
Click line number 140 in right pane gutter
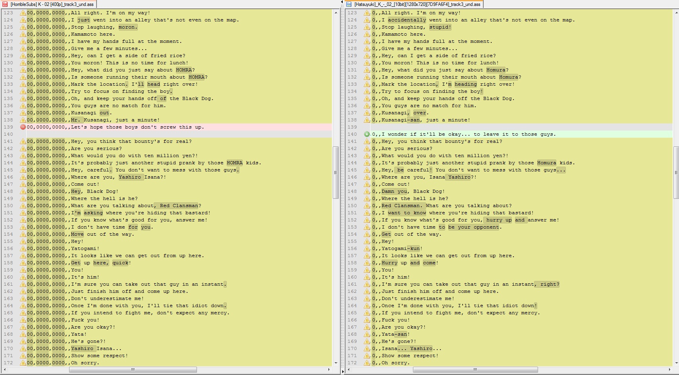(x=352, y=134)
